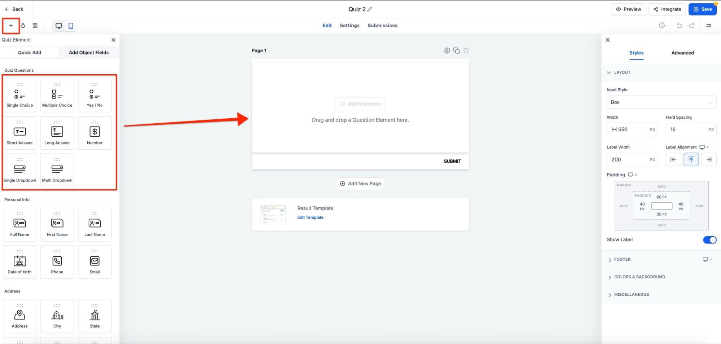Switch to mobile device view

pos(71,26)
